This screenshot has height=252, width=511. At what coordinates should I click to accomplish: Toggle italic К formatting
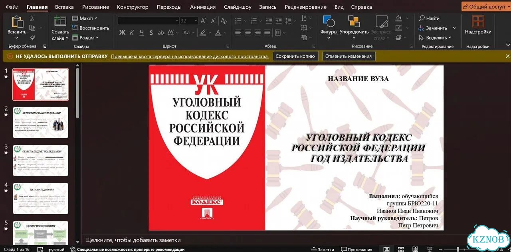pyautogui.click(x=132, y=33)
